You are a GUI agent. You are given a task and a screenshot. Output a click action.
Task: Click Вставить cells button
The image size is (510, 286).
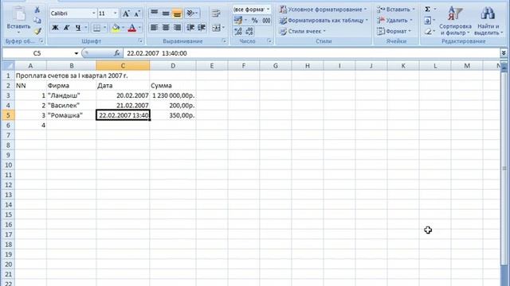tap(395, 10)
